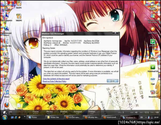This screenshot has height=125, width=161.
Task: Open µTorrent desktop shortcut
Action: (x=153, y=43)
